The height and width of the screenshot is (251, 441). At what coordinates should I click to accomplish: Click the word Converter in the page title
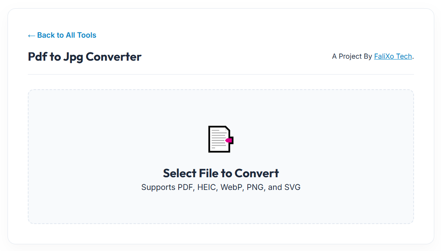click(114, 57)
